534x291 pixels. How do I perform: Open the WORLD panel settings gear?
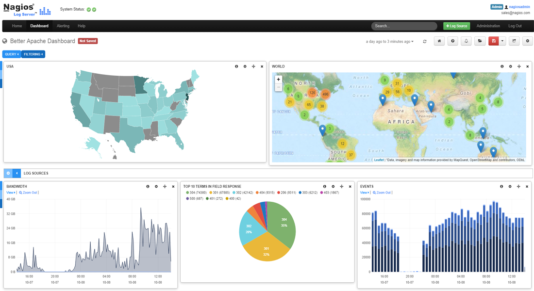511,66
